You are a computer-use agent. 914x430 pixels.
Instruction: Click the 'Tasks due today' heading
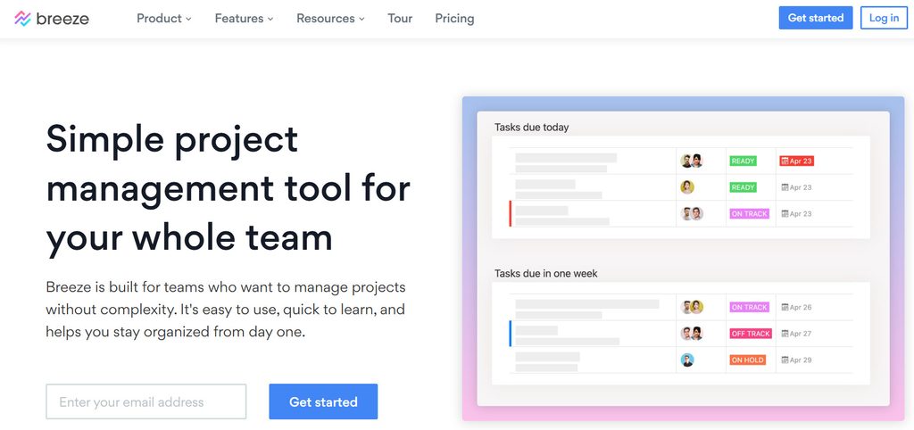[532, 127]
